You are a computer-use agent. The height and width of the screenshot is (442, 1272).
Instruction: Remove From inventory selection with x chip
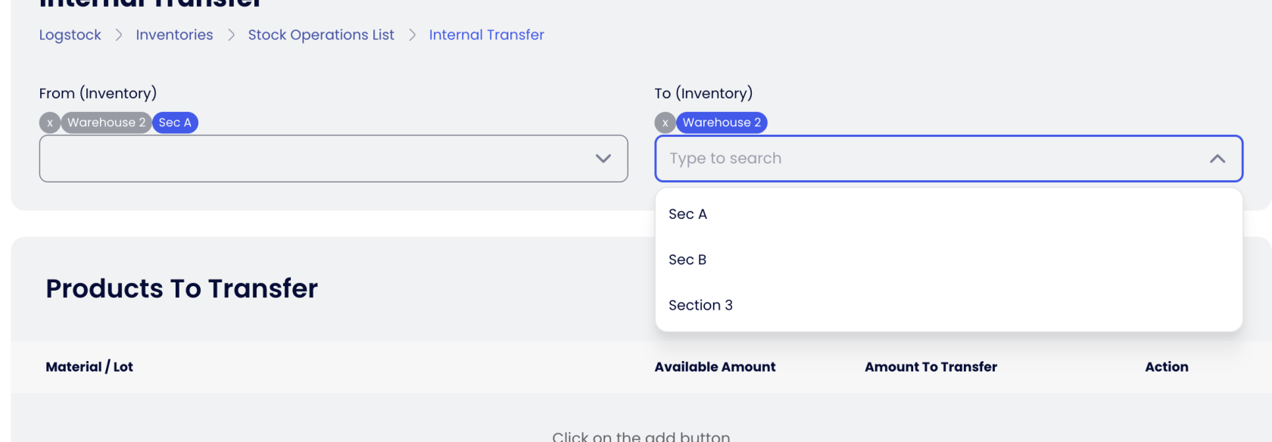pos(50,123)
